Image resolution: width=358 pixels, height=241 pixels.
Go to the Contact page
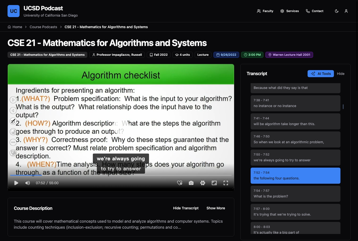(x=315, y=11)
